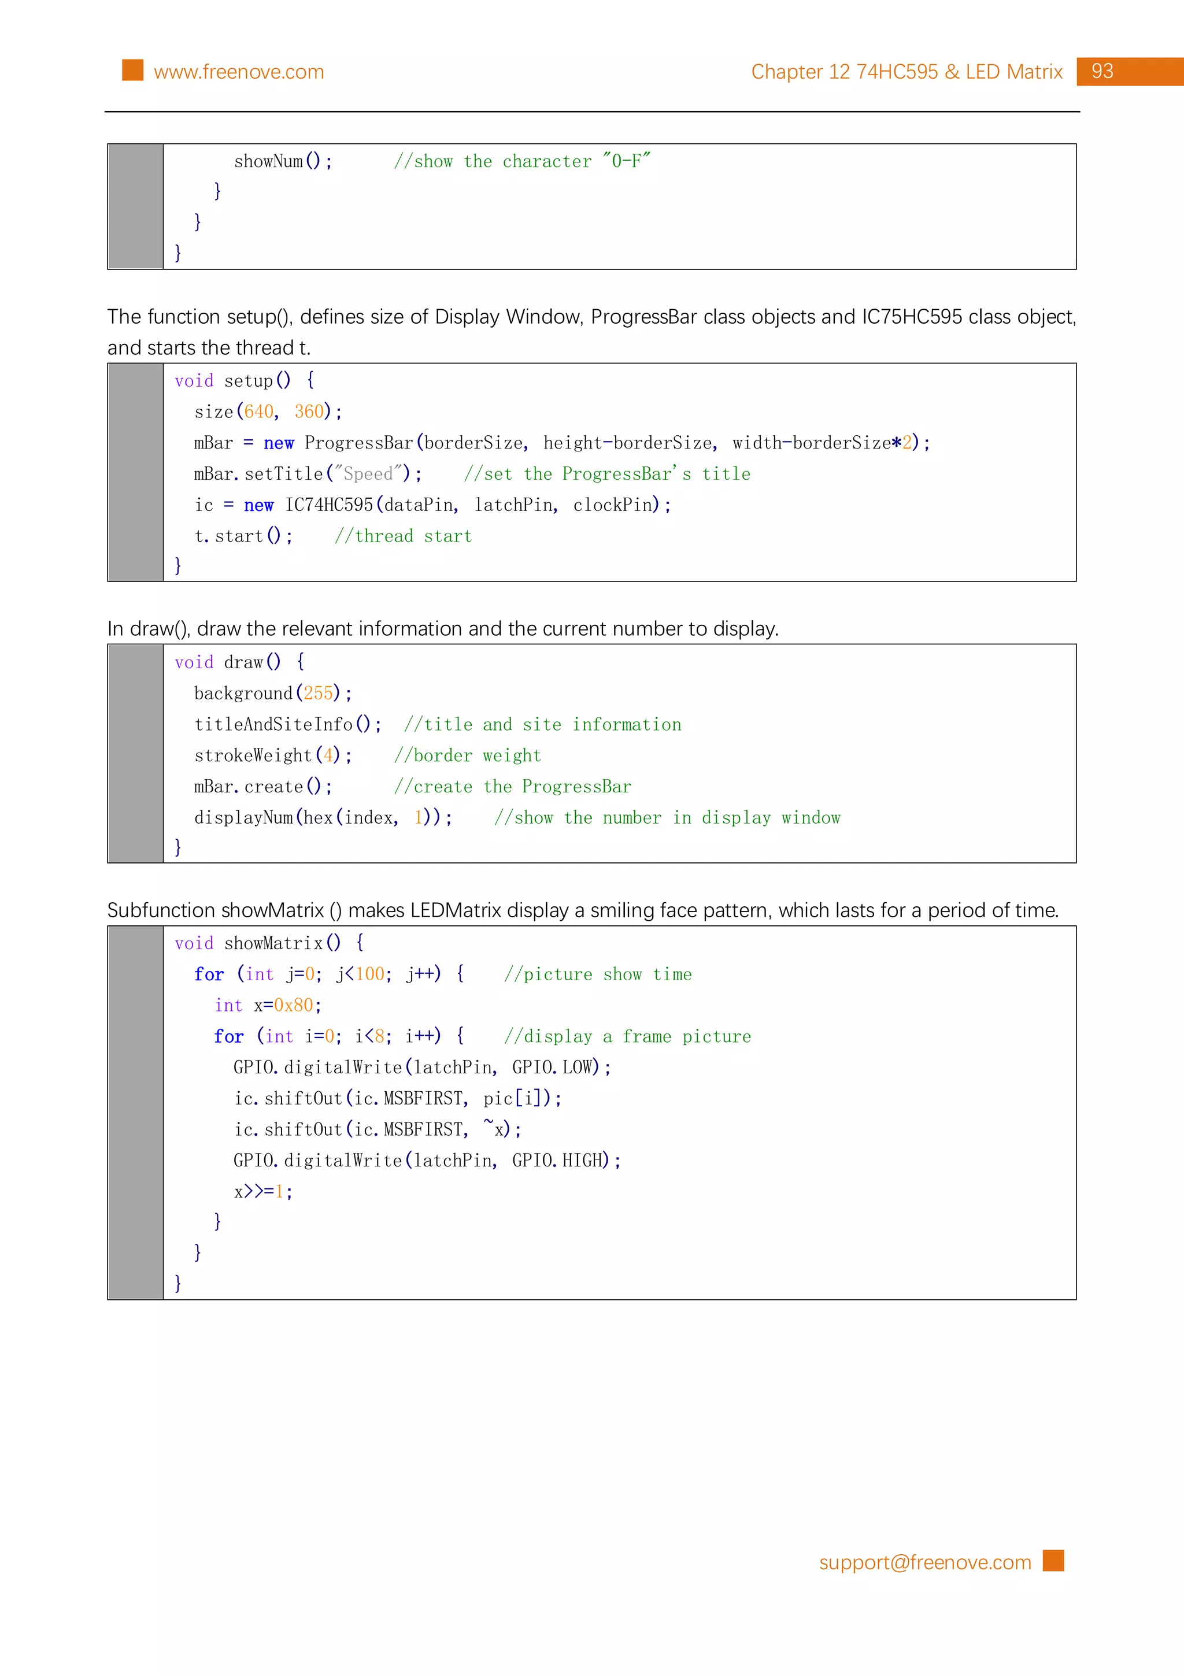This screenshot has height=1675, width=1184.
Task: Click the line starting 'mBar = new ProgressBar('
Action: click(x=562, y=443)
